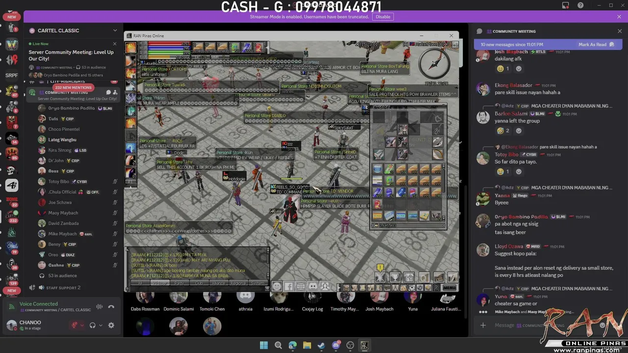Disable Streamer Mode from the banner

click(x=383, y=17)
